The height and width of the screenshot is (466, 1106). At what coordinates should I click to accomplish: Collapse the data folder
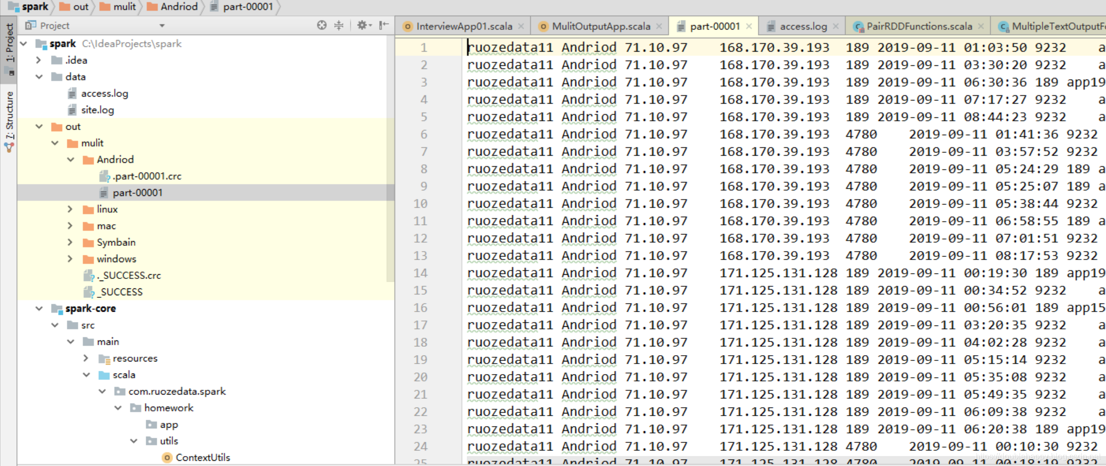point(39,77)
